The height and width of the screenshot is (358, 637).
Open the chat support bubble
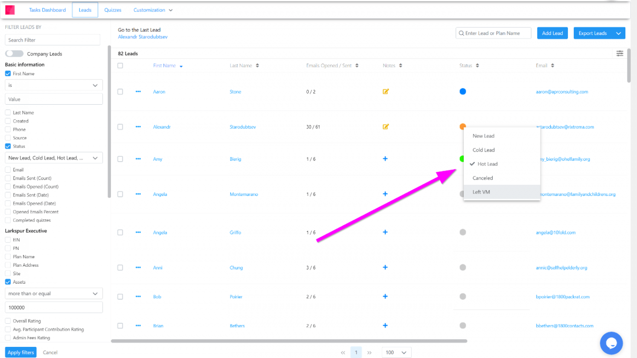(611, 343)
